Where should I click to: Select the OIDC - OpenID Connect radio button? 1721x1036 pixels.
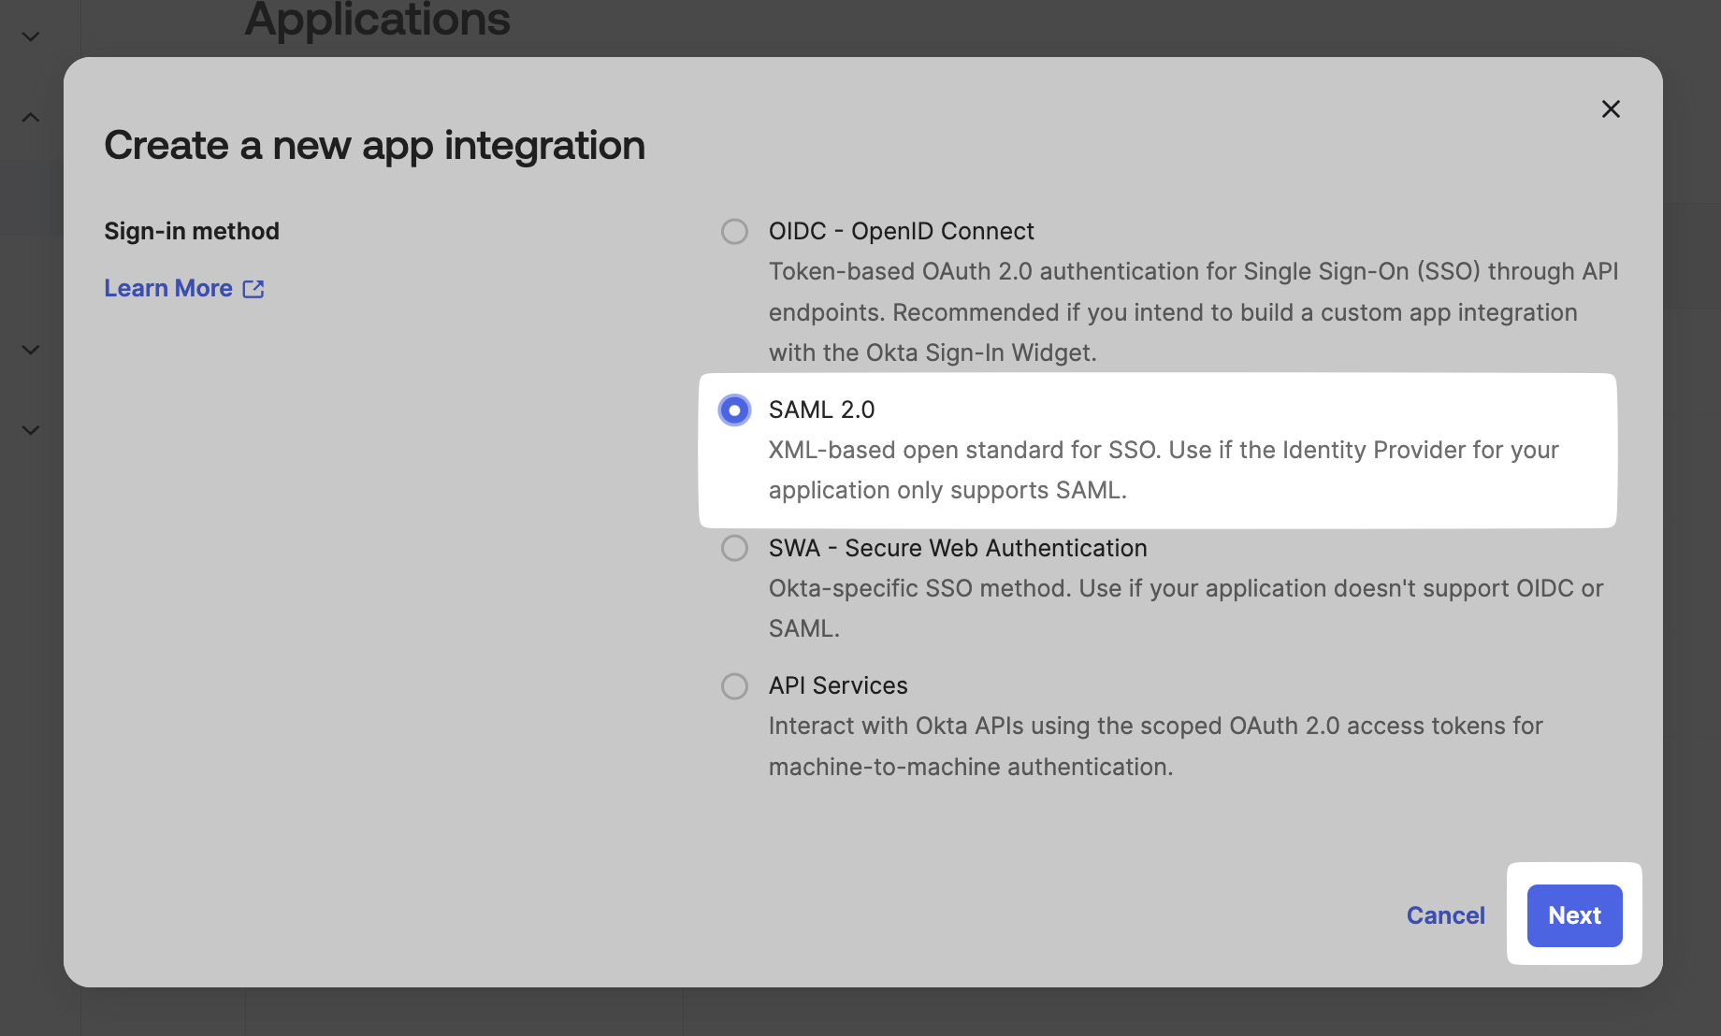(x=734, y=231)
